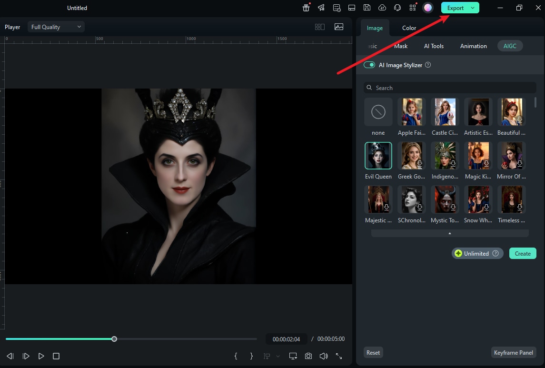Image resolution: width=545 pixels, height=368 pixels.
Task: Switch to the Image tab
Action: tap(375, 28)
